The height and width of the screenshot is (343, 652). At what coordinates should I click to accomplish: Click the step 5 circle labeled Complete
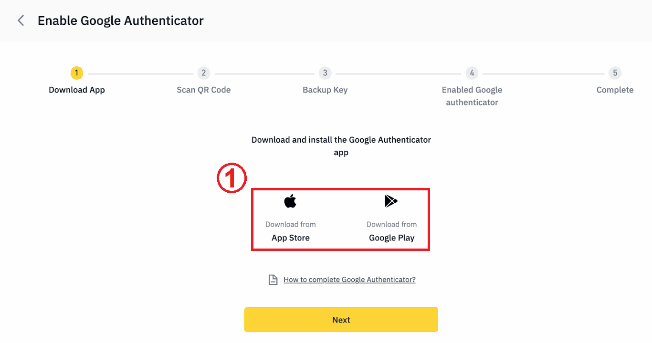(615, 73)
